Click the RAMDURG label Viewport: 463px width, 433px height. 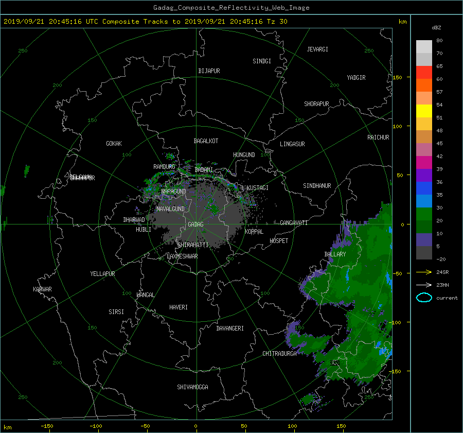tap(164, 167)
